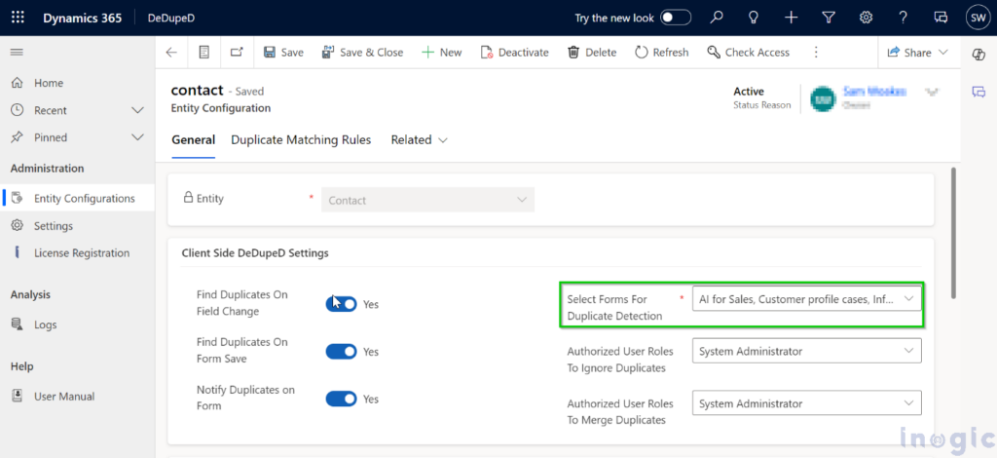Open Logs in the sidebar
Viewport: 997px width, 458px height.
pos(45,324)
